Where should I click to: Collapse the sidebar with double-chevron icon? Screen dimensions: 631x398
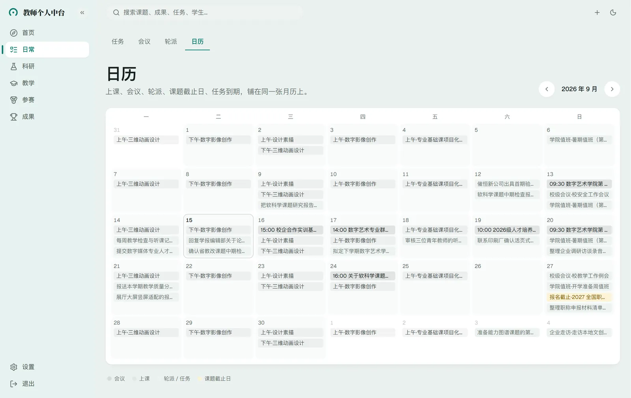click(82, 13)
